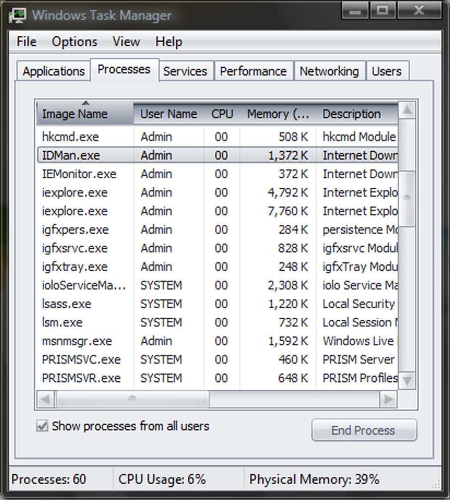Sort by the Description column header

[357, 113]
